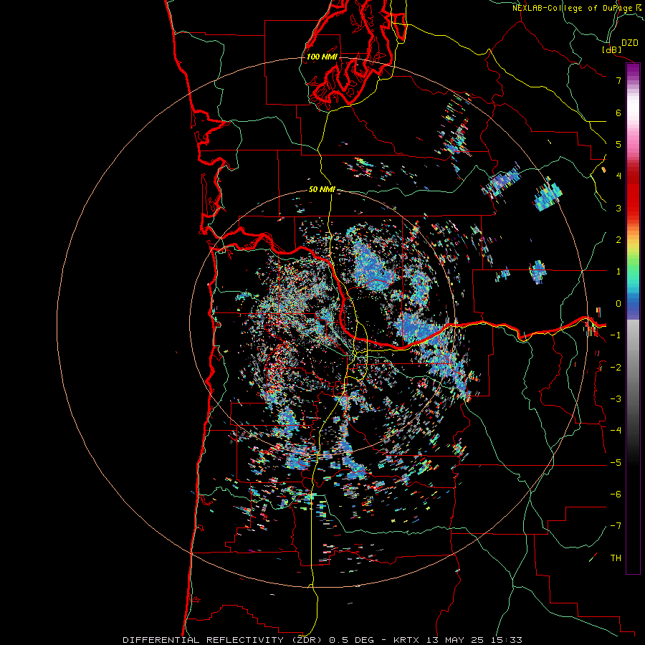Click the 1 value on color scale

[x=618, y=272]
